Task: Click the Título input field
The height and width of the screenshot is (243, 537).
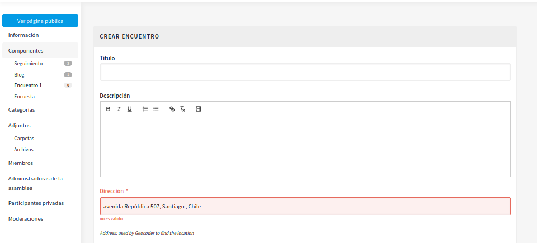Action: click(x=305, y=72)
